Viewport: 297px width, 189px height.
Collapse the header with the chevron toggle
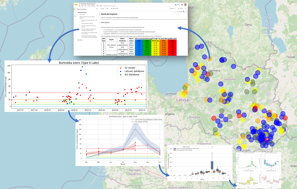click(186, 8)
